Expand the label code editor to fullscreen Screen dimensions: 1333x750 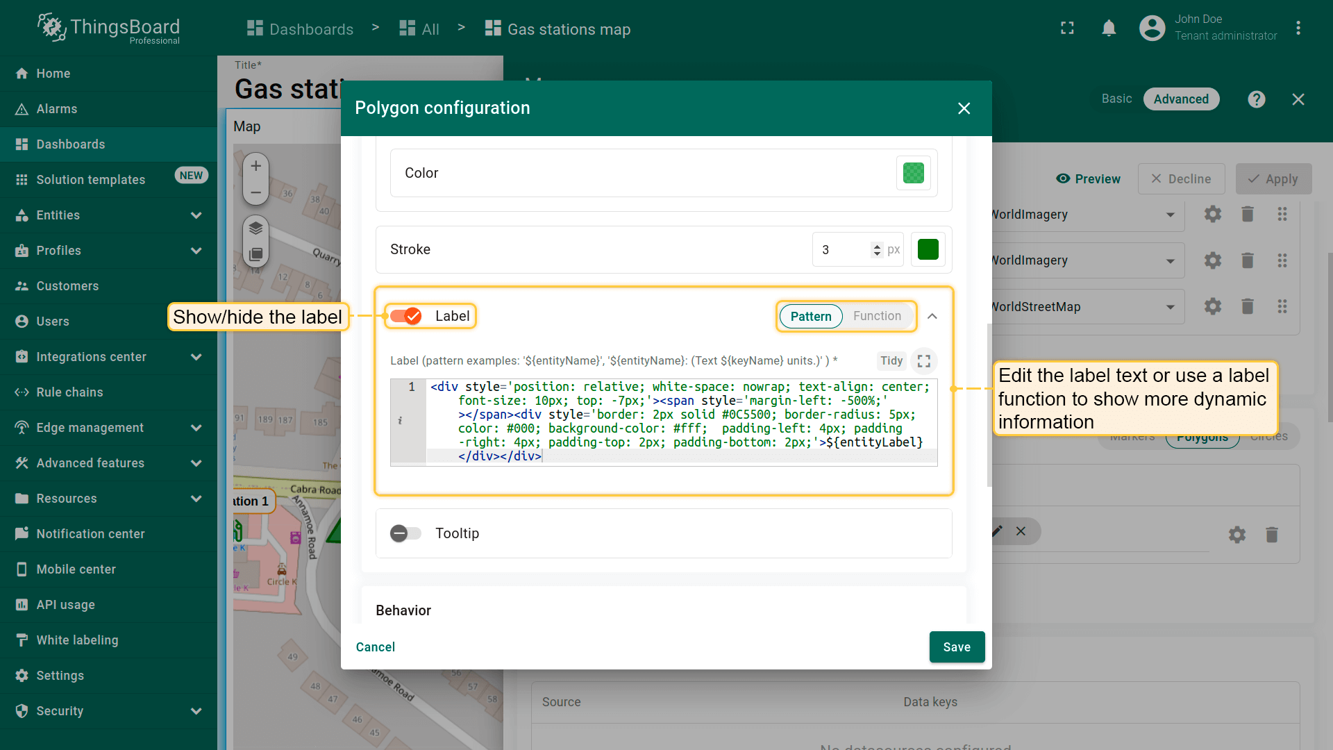[x=923, y=361]
